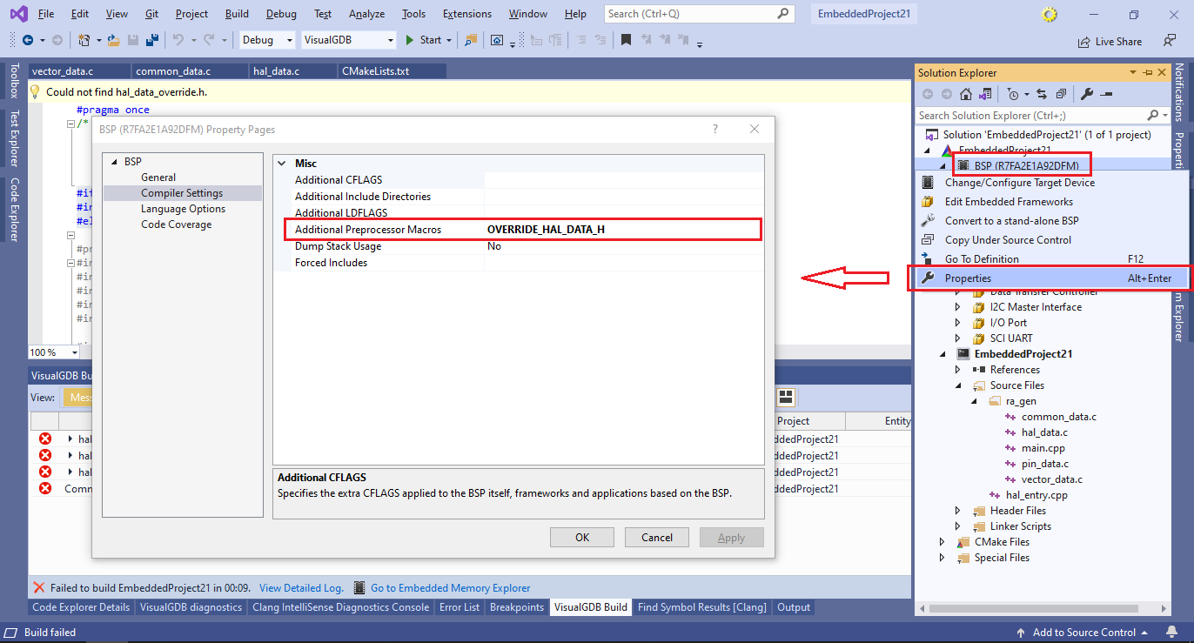
Task: Choose Edit Embedded Frameworks context menu item
Action: click(1050, 202)
